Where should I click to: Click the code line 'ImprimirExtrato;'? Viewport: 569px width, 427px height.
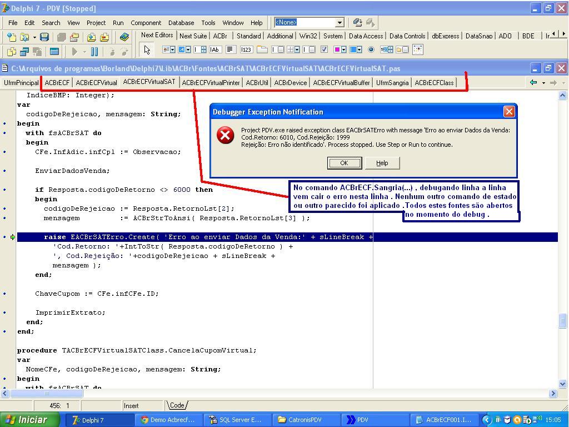click(71, 312)
